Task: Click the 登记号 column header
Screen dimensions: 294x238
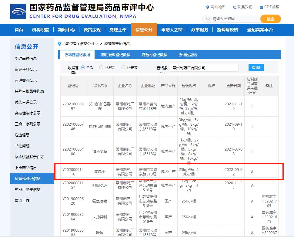Action: tap(73, 86)
